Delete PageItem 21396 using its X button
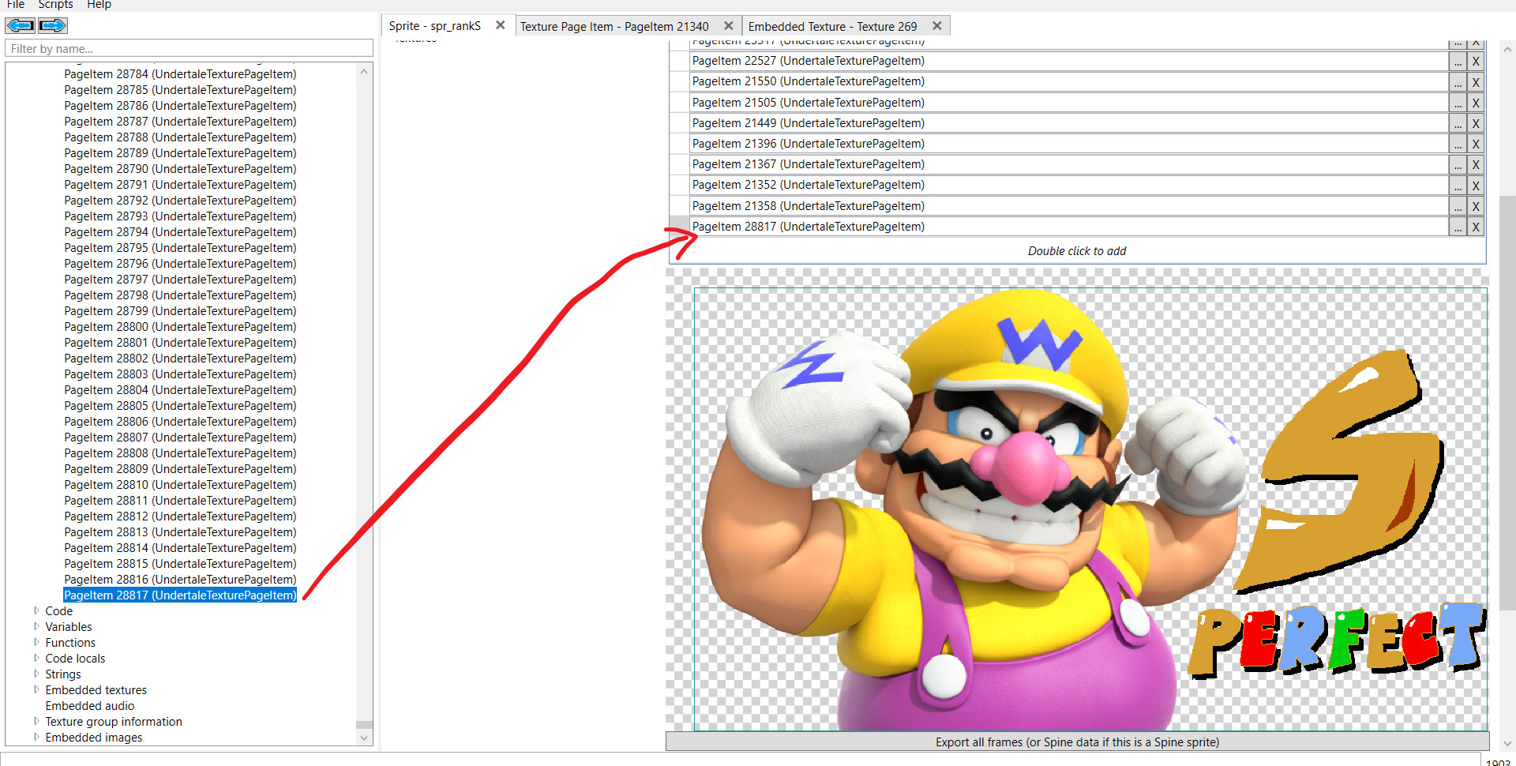This screenshot has height=766, width=1516. 1475,145
